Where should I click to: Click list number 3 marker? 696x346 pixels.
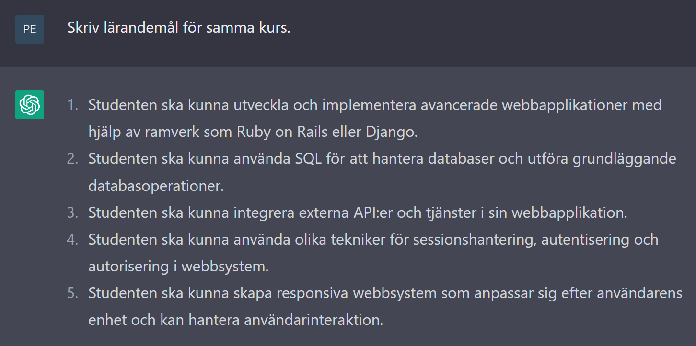click(72, 212)
